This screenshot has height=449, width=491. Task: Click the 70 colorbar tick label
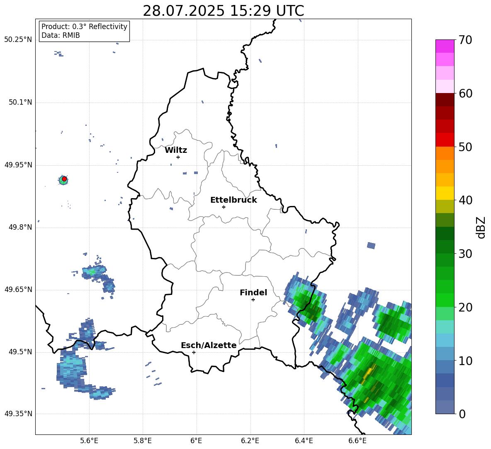465,40
